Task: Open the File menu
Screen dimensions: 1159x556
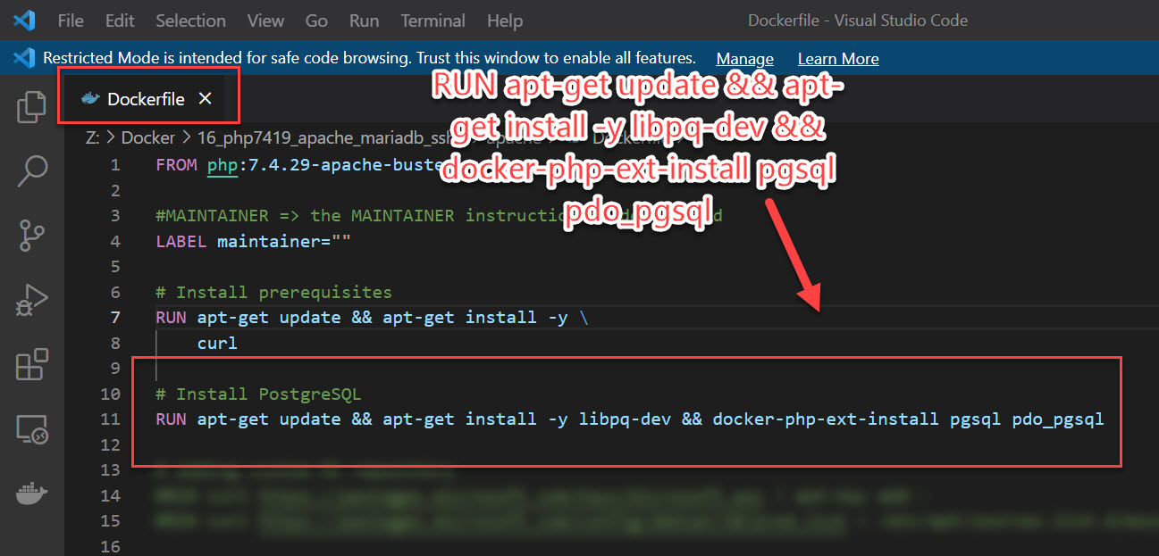Action: pos(70,20)
